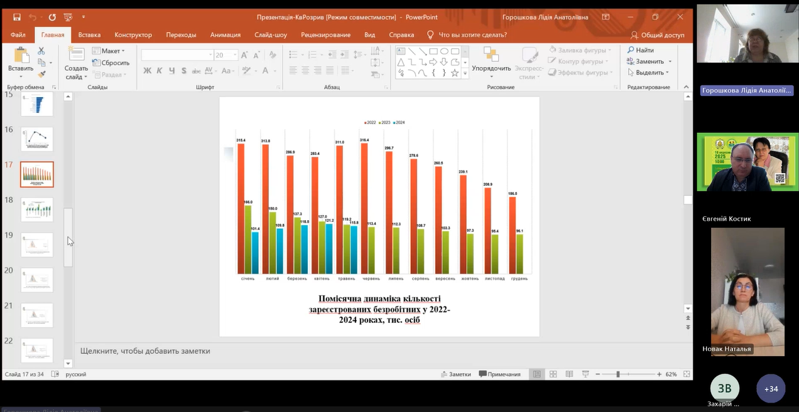Start slideshow from status bar icon

click(585, 374)
